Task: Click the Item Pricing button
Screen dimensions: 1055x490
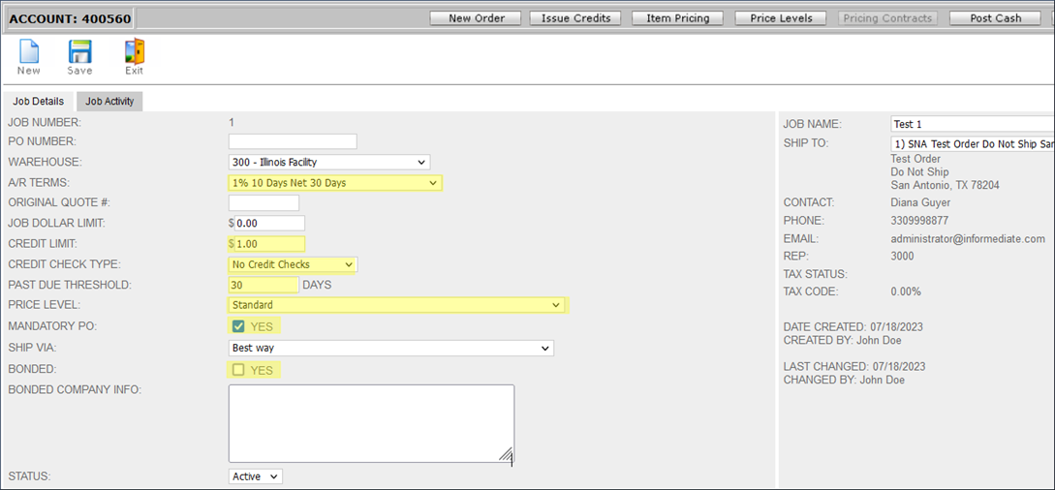Action: point(678,18)
